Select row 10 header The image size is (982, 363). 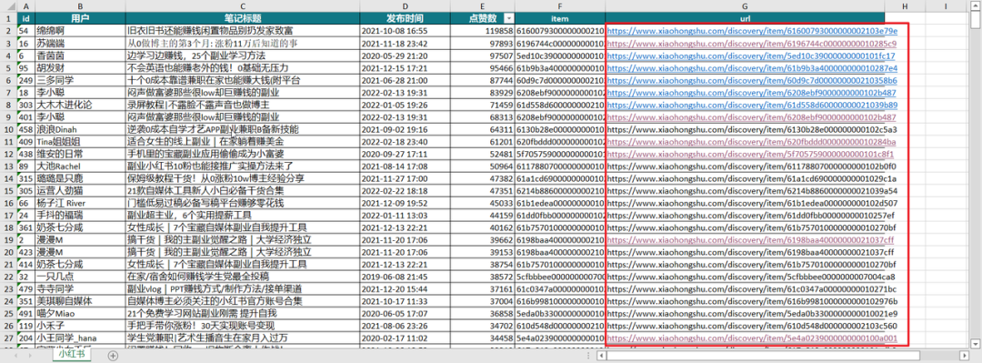[x=9, y=130]
